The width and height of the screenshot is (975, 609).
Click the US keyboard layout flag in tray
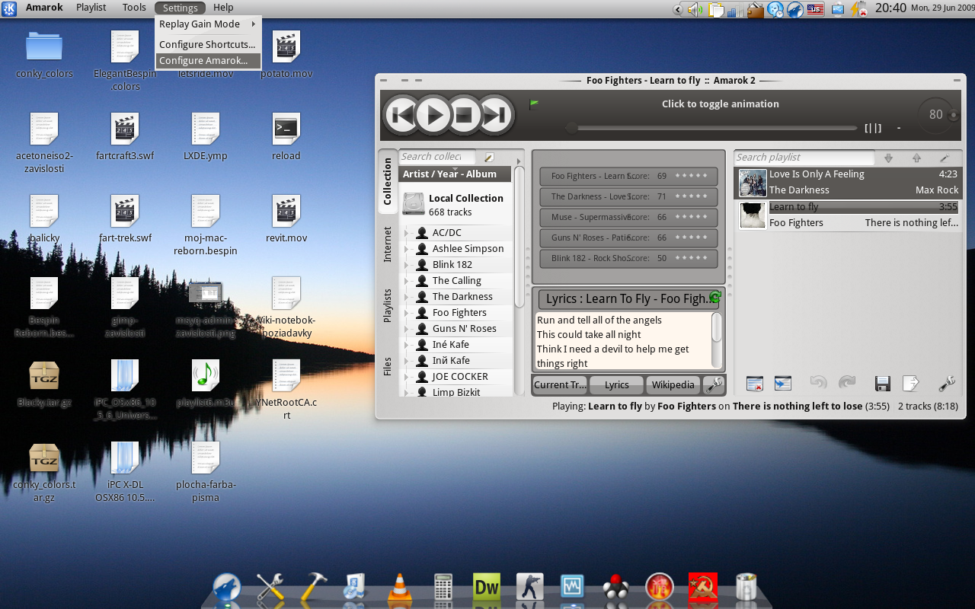(816, 9)
